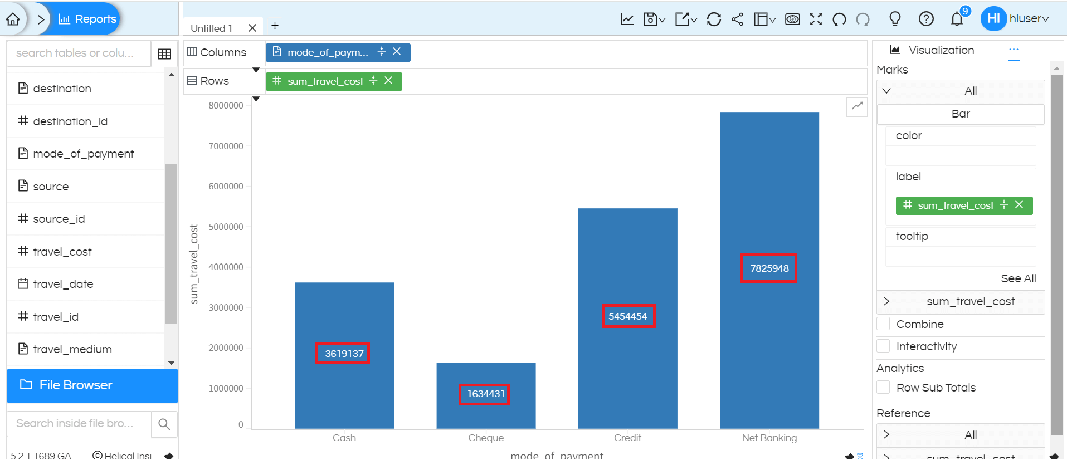Image resolution: width=1067 pixels, height=460 pixels.
Task: Click the preview eye icon
Action: [792, 19]
